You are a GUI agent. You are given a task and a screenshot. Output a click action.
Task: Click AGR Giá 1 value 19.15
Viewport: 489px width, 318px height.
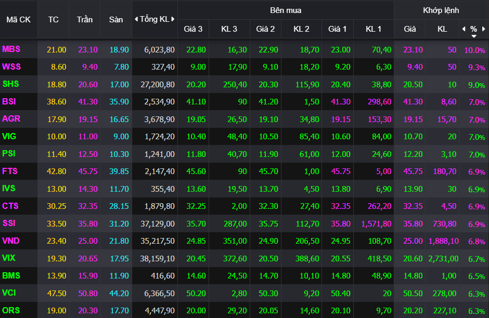pos(341,120)
